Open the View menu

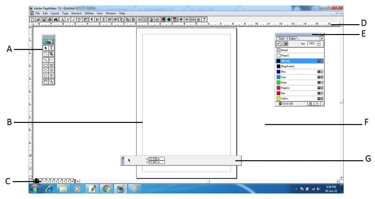pyautogui.click(x=100, y=14)
